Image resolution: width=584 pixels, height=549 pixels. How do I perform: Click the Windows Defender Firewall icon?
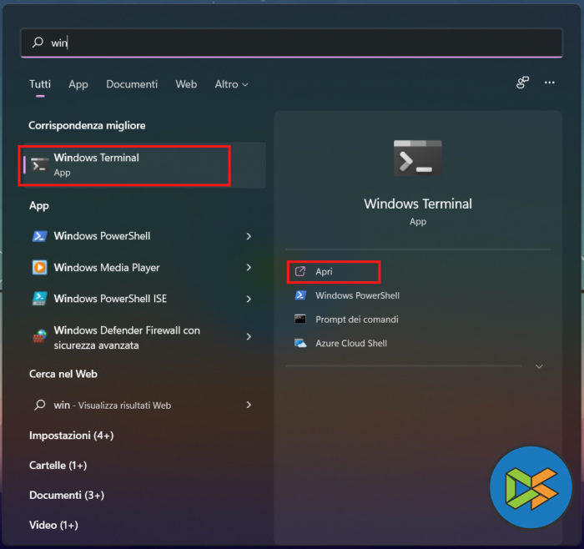pos(39,337)
